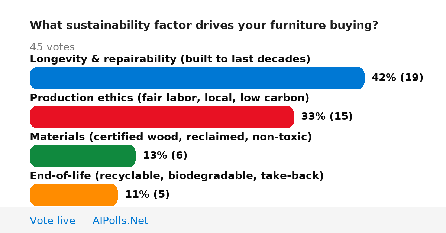
Task: Select the Longevity & repairability option label
Action: (x=170, y=59)
